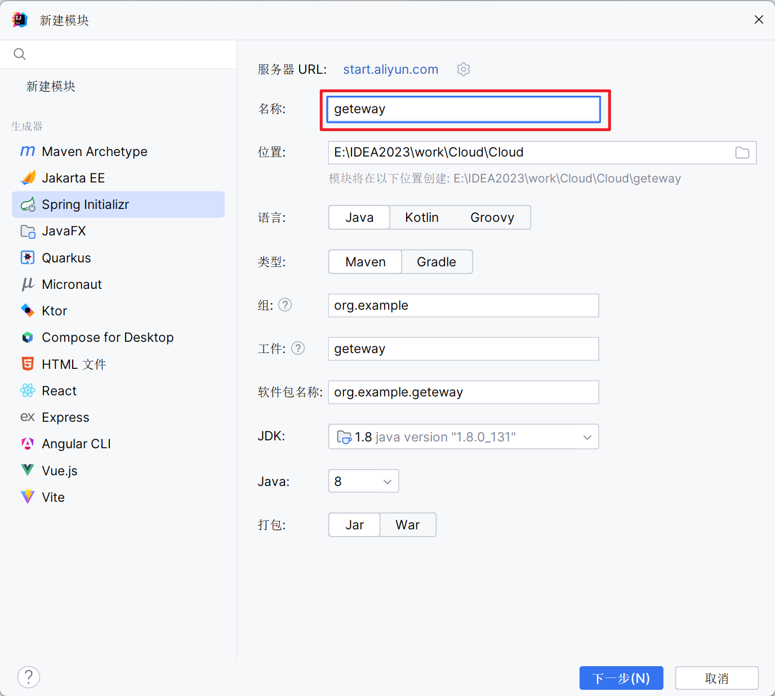Select the Express generator
This screenshot has width=775, height=696.
(118, 417)
